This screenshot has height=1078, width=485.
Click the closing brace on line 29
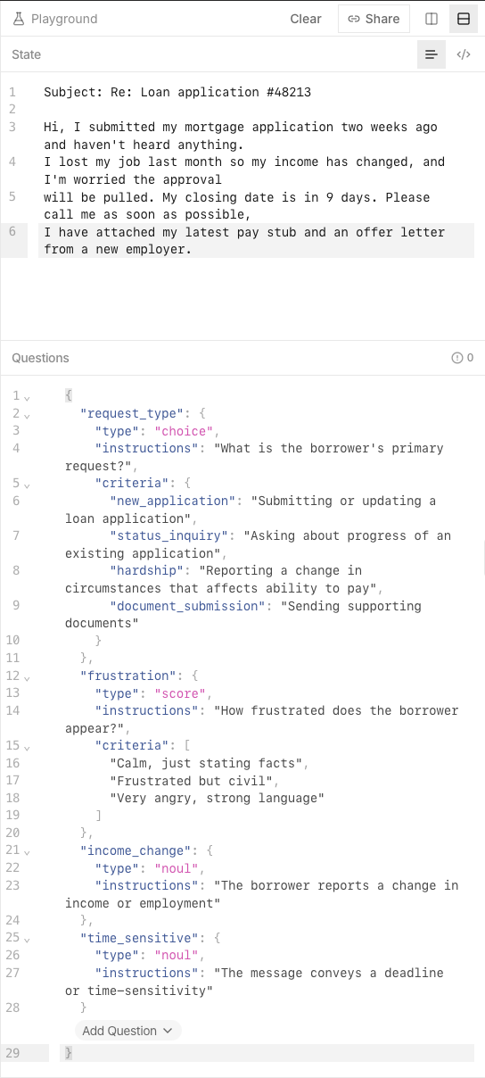(69, 1053)
